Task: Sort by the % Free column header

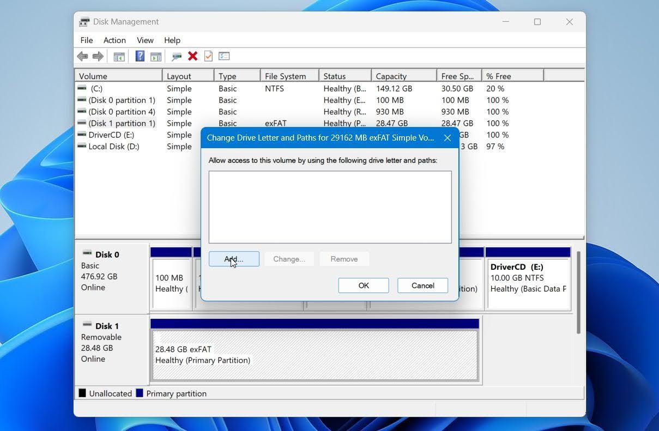Action: coord(512,76)
